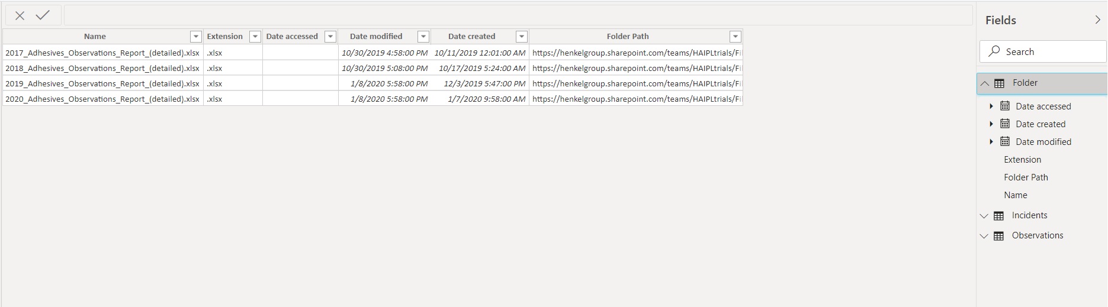Open the Date accessed column filter dropdown
The width and height of the screenshot is (1108, 307).
331,37
